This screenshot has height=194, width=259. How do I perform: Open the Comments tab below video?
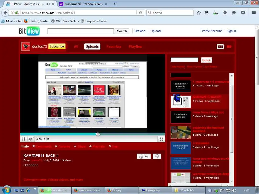point(42,146)
